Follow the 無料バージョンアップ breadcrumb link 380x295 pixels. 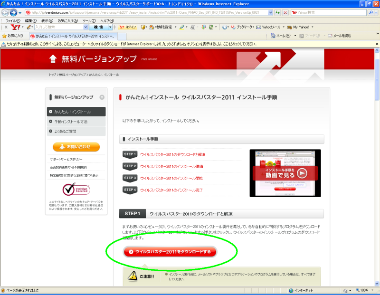[x=73, y=75]
